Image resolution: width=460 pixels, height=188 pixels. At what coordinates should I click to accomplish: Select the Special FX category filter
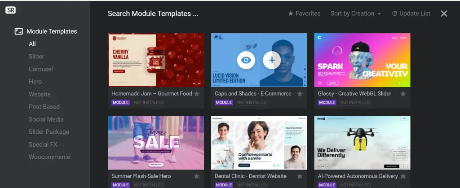43,144
